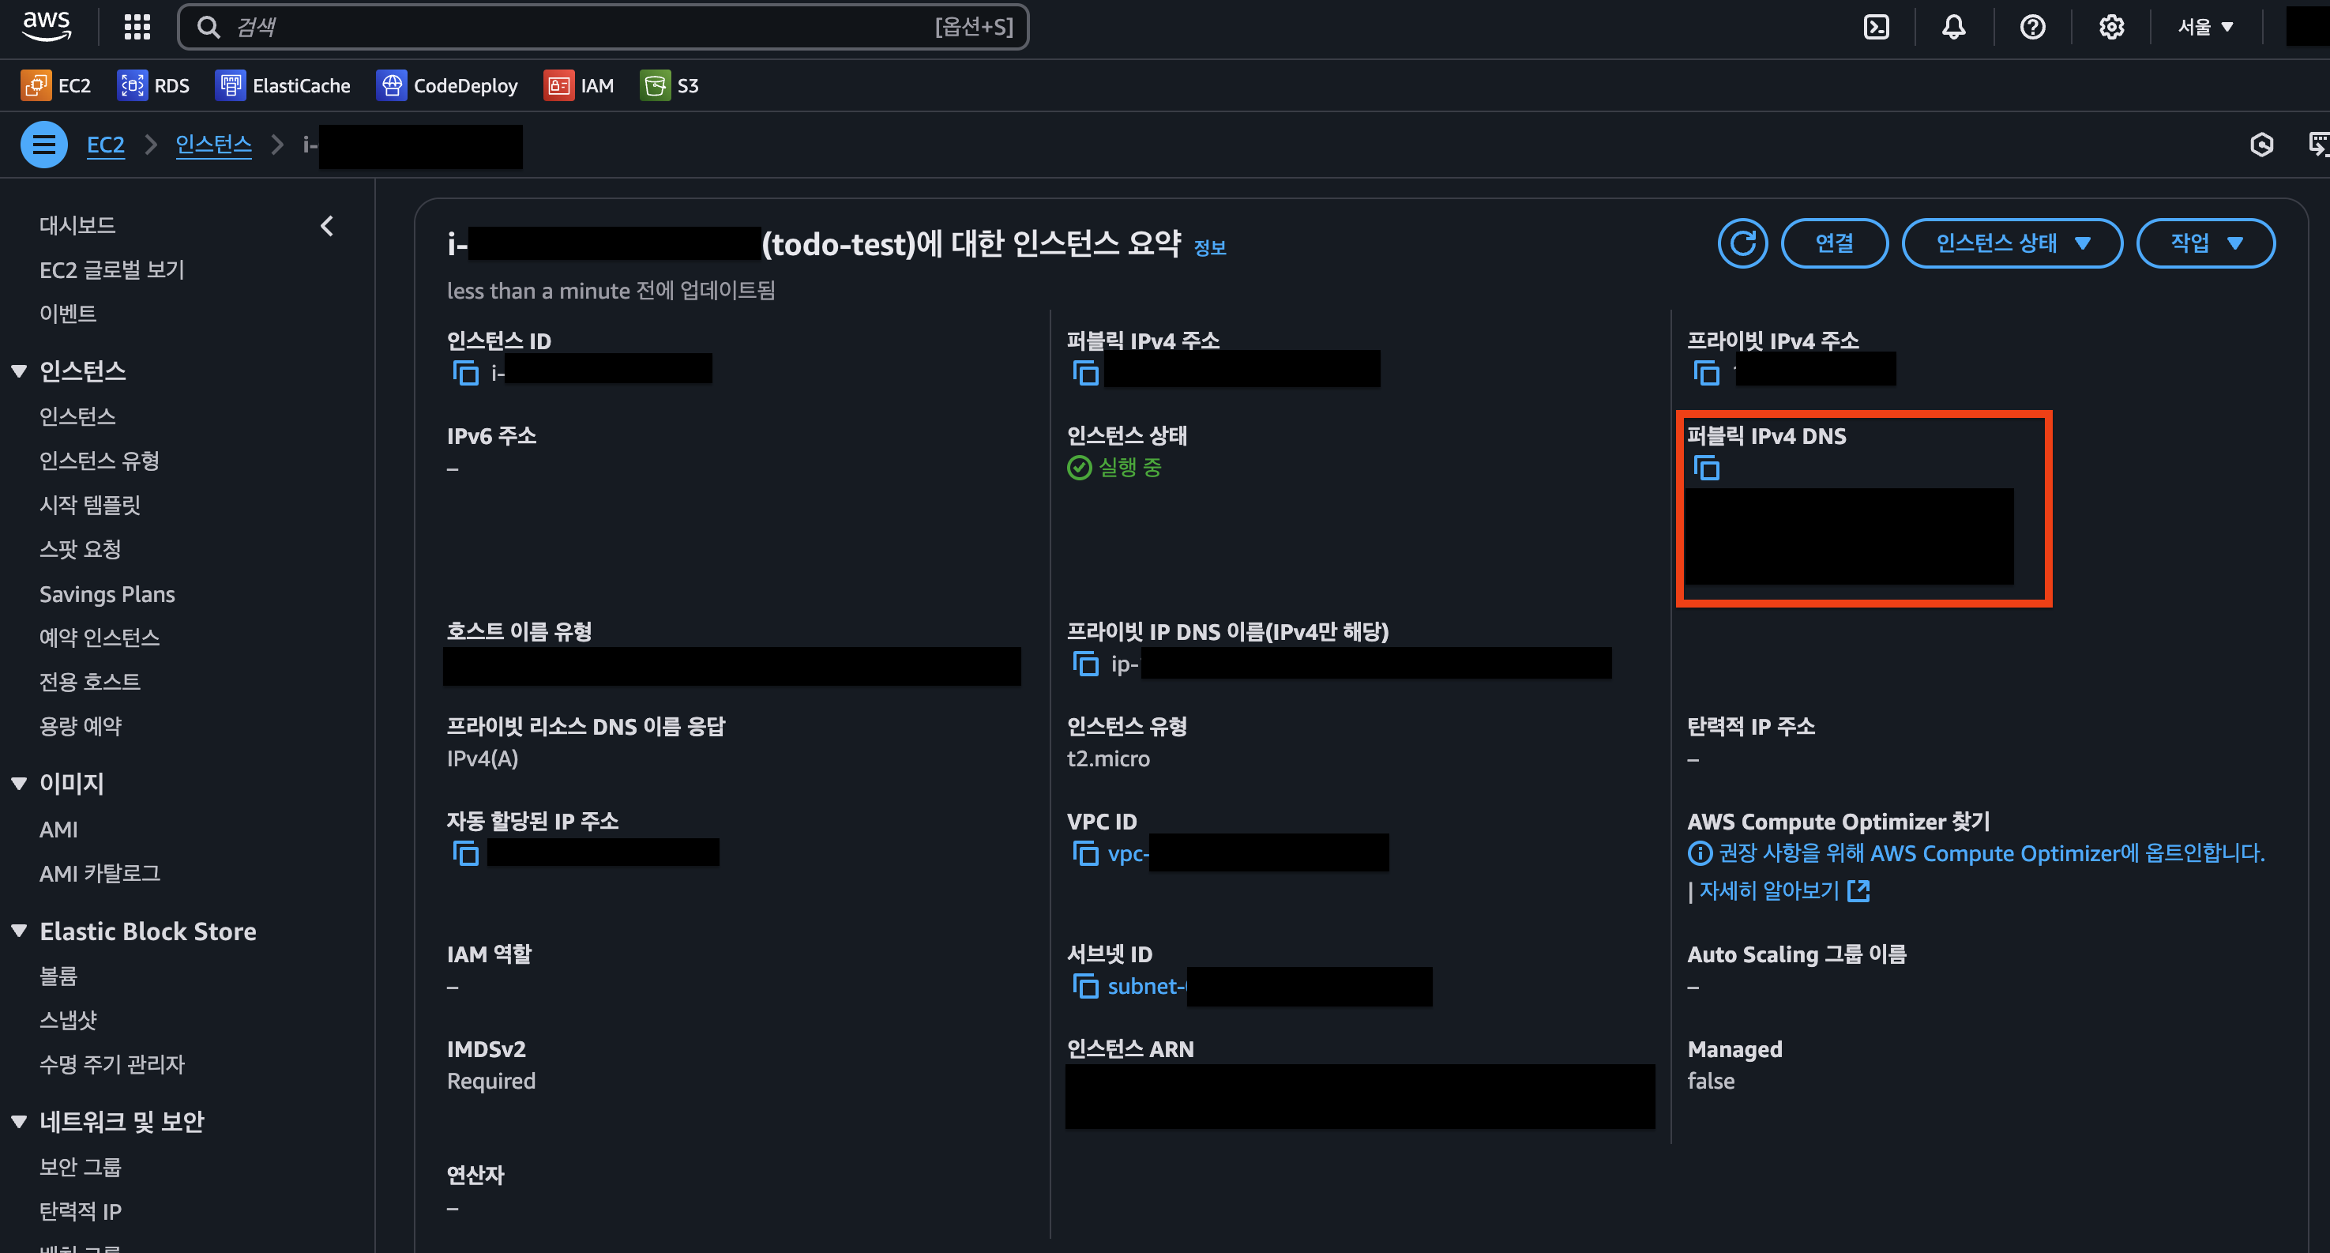This screenshot has height=1253, width=2330.
Task: Open 보안 그룹 in the sidebar
Action: 80,1166
